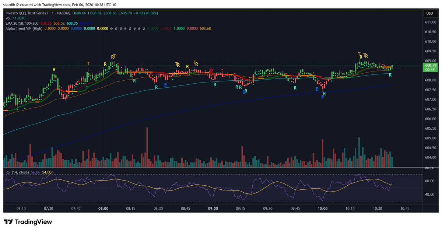Image resolution: width=442 pixels, height=231 pixels.
Task: Click the "609.50" price axis label
Action: pos(431,51)
